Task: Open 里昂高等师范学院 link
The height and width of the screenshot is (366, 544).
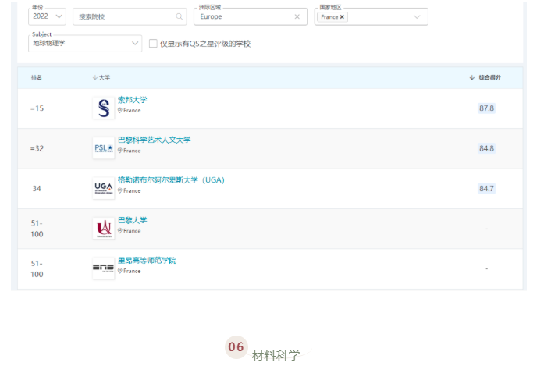Action: [147, 260]
